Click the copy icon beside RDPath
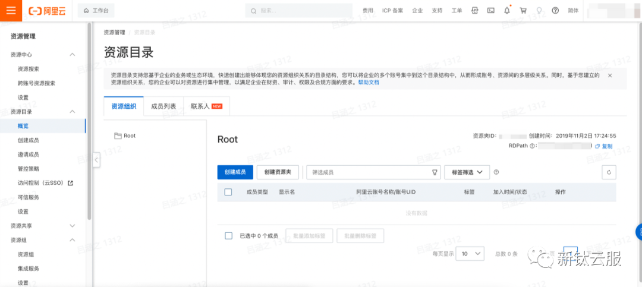The width and height of the screenshot is (642, 287). coord(597,146)
